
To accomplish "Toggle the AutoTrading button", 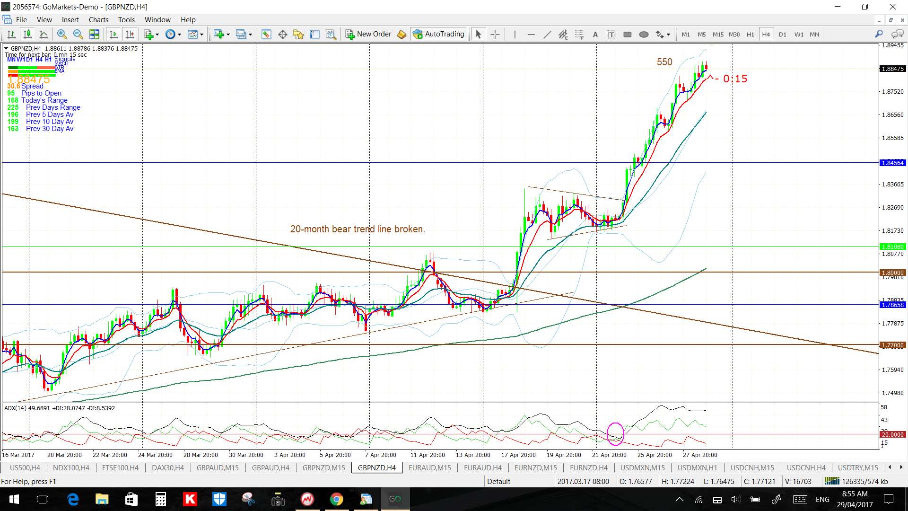I will [x=438, y=34].
